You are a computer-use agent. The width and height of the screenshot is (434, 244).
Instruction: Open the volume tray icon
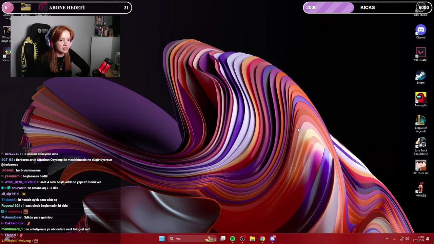[x=407, y=239]
